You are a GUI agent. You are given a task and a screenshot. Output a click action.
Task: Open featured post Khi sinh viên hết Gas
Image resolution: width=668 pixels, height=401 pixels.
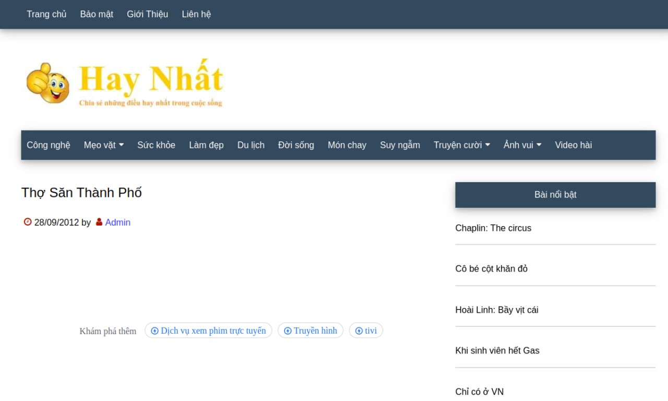point(497,351)
